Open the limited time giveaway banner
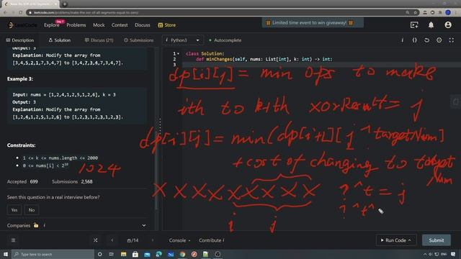The height and width of the screenshot is (259, 461). (x=313, y=22)
